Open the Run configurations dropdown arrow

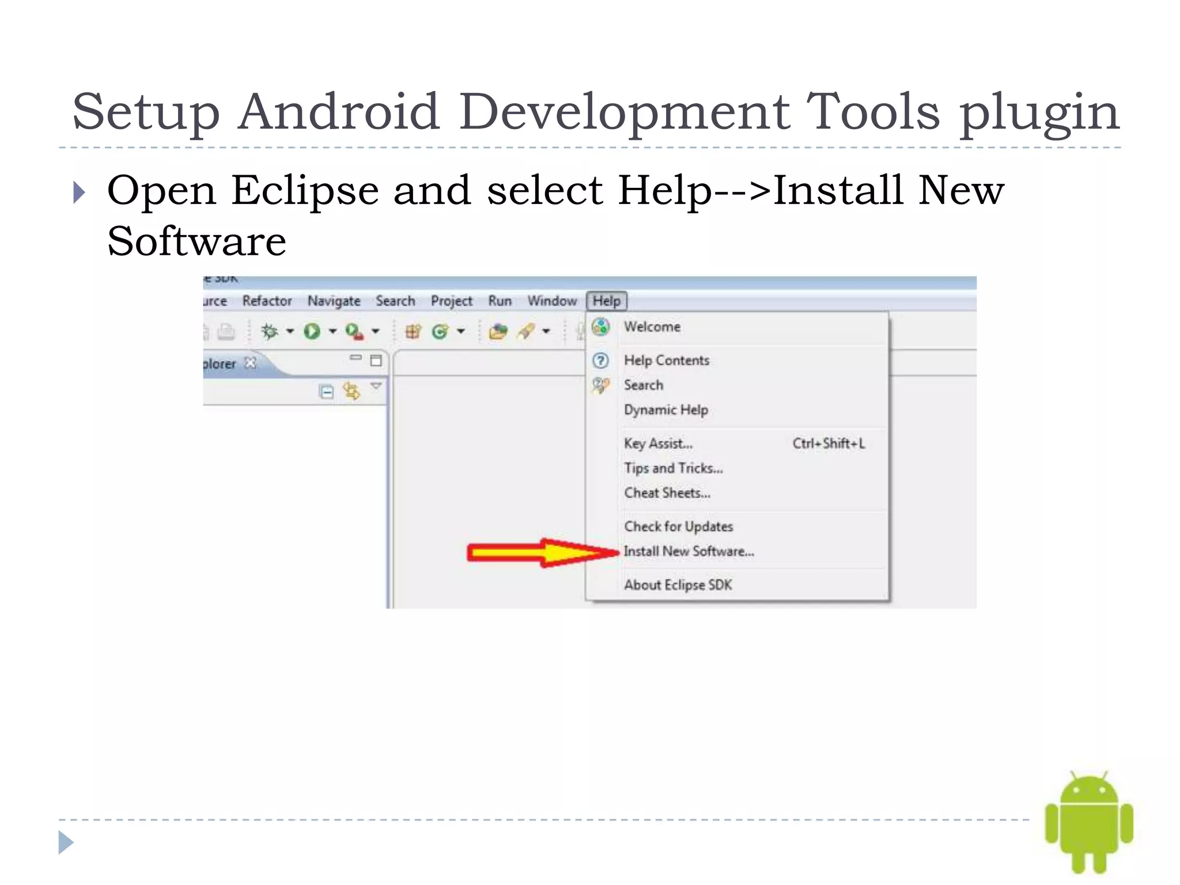pos(332,331)
